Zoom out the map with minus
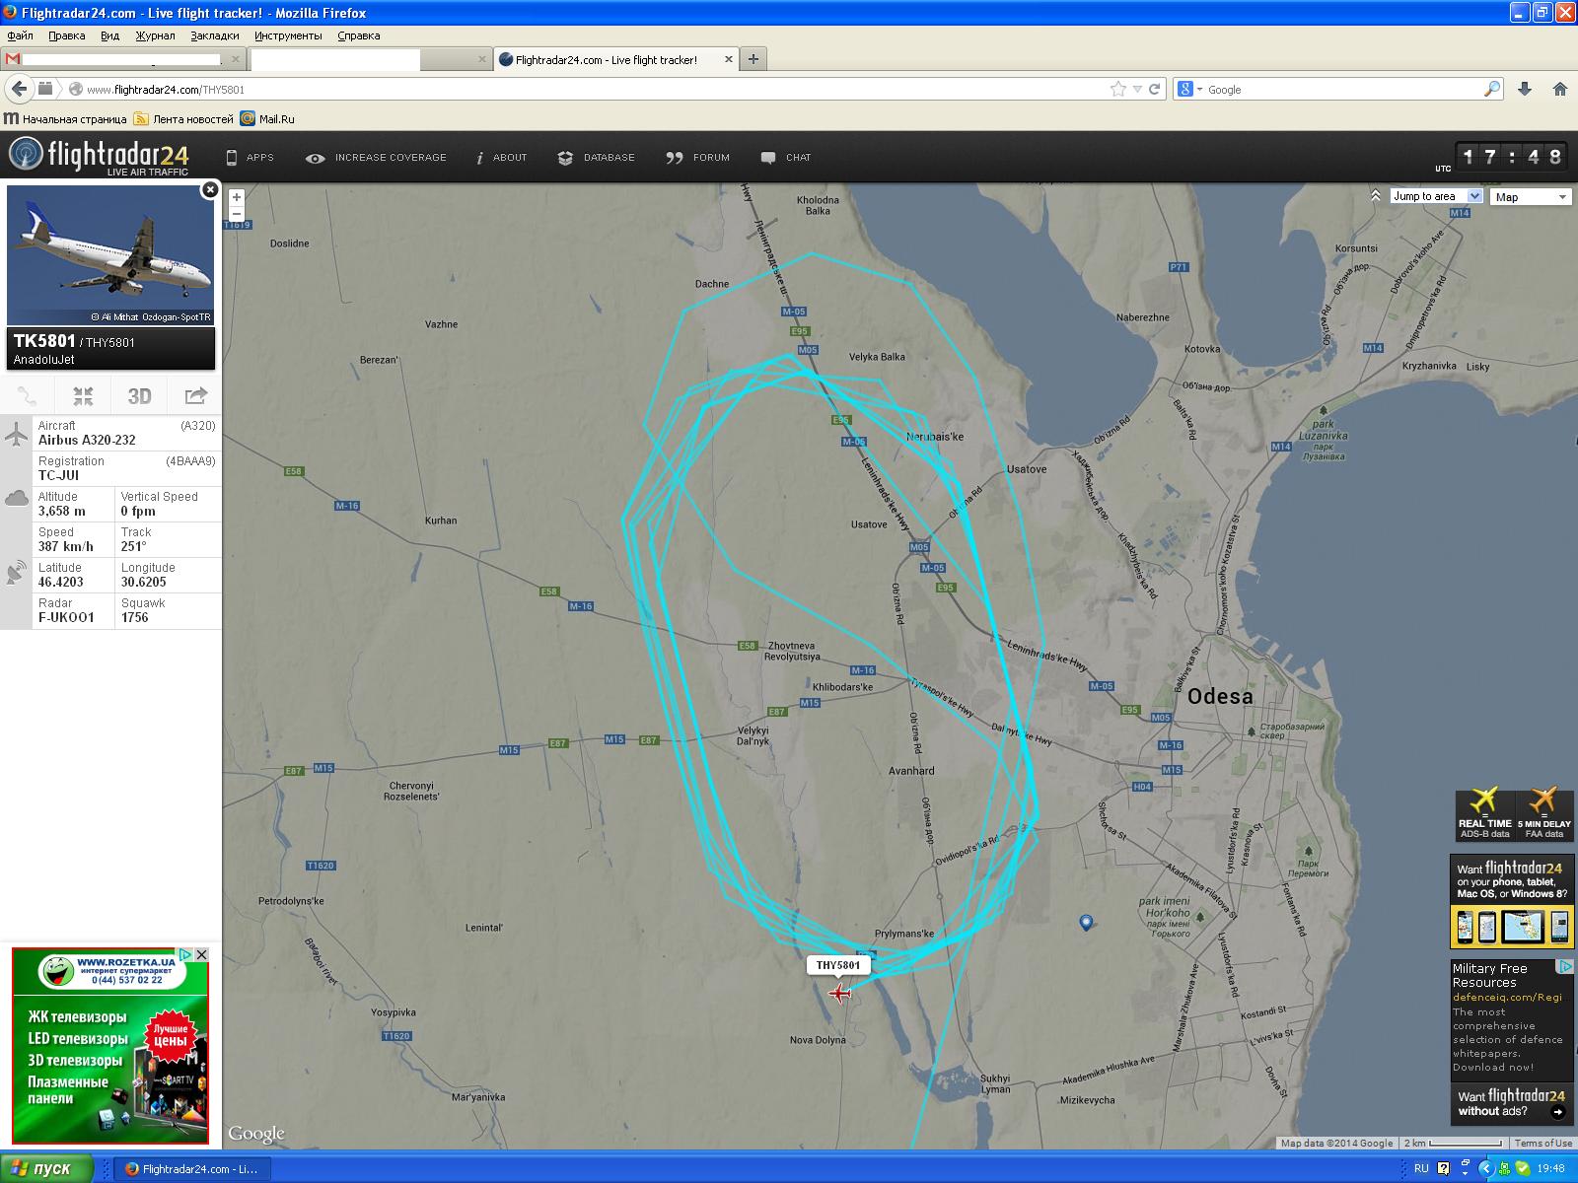 click(237, 213)
